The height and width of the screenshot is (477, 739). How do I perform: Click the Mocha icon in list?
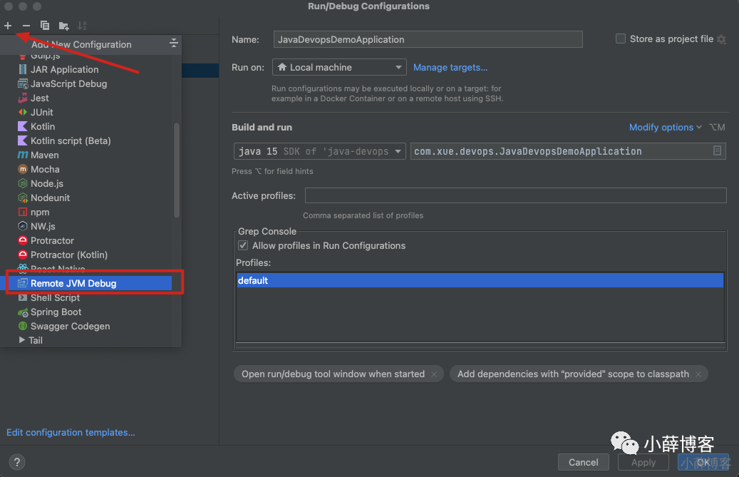(x=23, y=169)
